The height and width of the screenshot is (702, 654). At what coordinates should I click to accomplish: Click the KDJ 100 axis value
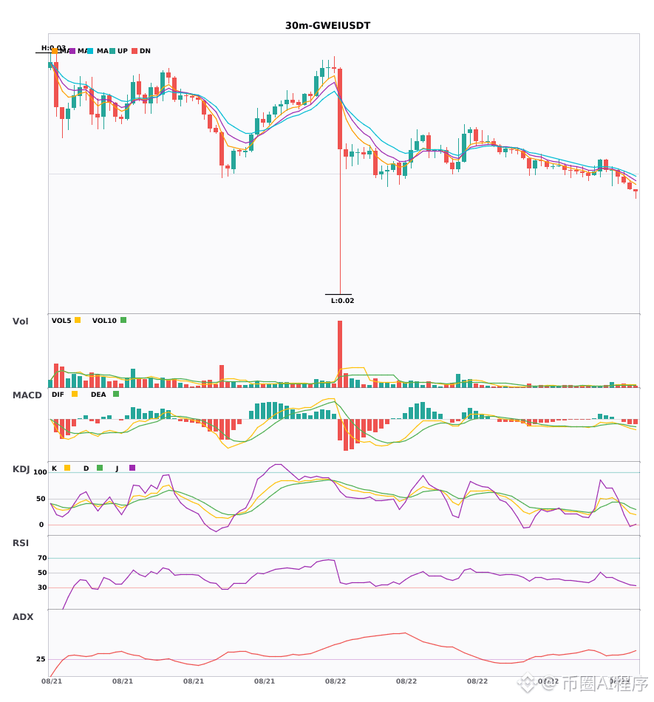pos(41,472)
